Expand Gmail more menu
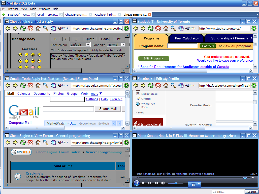This screenshot has height=194, width=259. 96,94
